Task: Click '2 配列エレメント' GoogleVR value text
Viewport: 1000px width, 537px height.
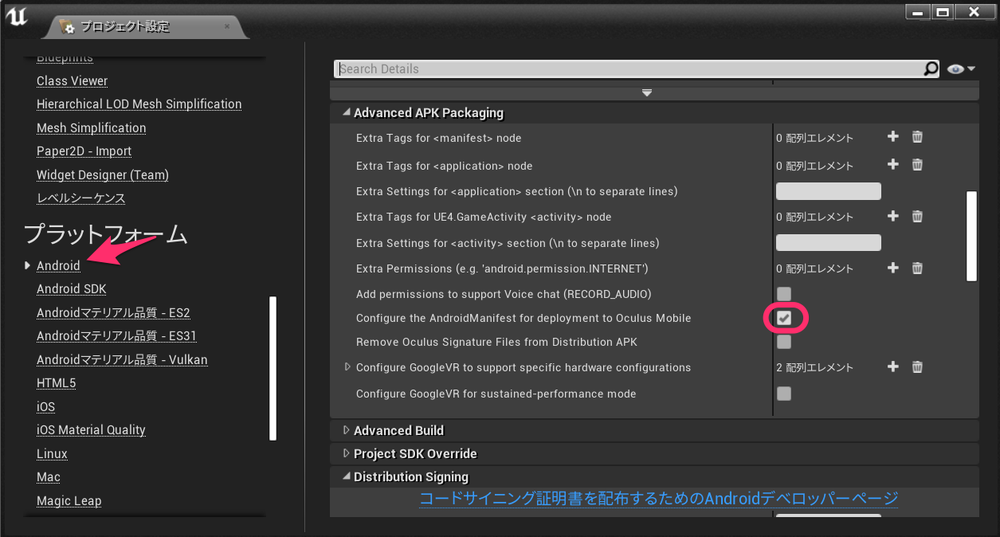Action: pos(814,367)
